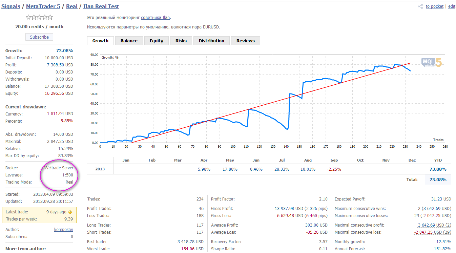Viewport: 456px width, 253px height.
Task: Click August growth cell '10.01%'
Action: (308, 169)
